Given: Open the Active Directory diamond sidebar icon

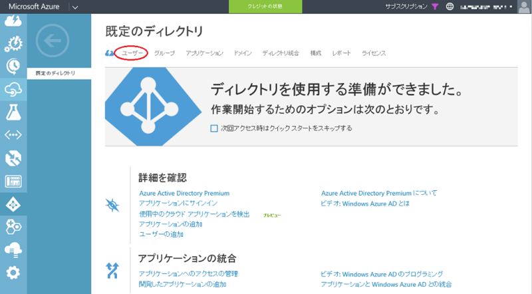Looking at the screenshot, I should (x=13, y=205).
